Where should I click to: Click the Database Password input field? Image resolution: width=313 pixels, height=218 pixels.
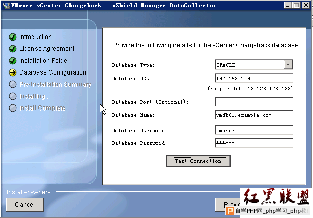click(254, 143)
